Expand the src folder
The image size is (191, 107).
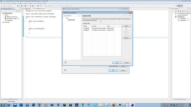(x=4, y=15)
